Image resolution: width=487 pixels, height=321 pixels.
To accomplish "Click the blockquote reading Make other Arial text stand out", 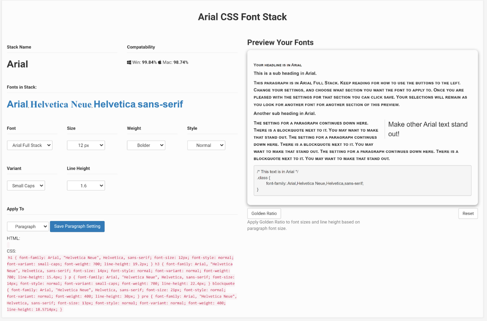I will (x=427, y=129).
